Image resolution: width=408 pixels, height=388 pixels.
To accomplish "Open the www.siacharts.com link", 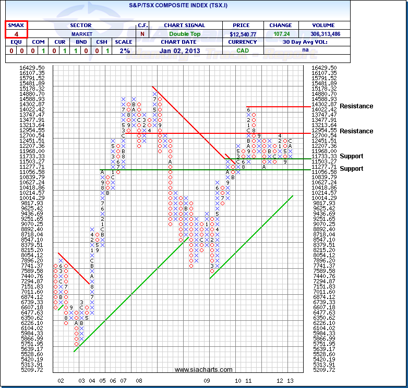I will click(x=203, y=370).
